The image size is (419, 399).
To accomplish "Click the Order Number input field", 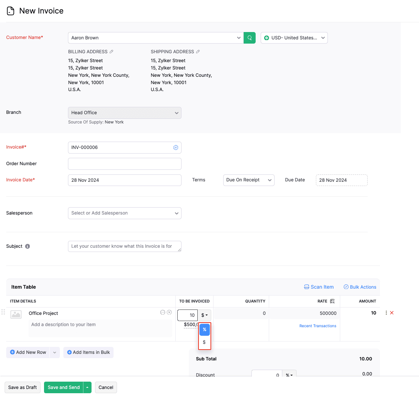I will [124, 164].
